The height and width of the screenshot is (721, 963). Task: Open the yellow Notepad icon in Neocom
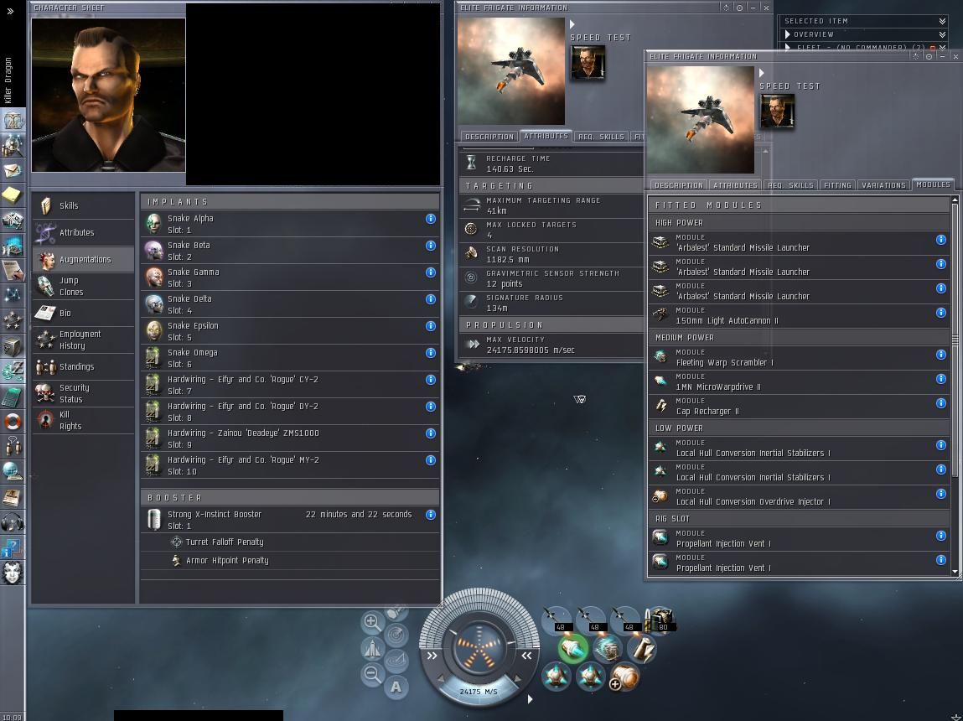coord(13,195)
